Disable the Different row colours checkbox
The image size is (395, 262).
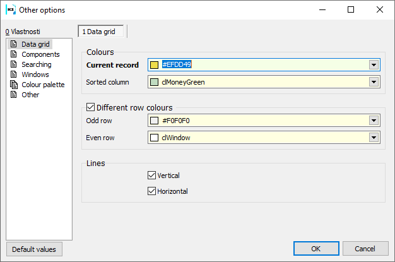pyautogui.click(x=90, y=107)
